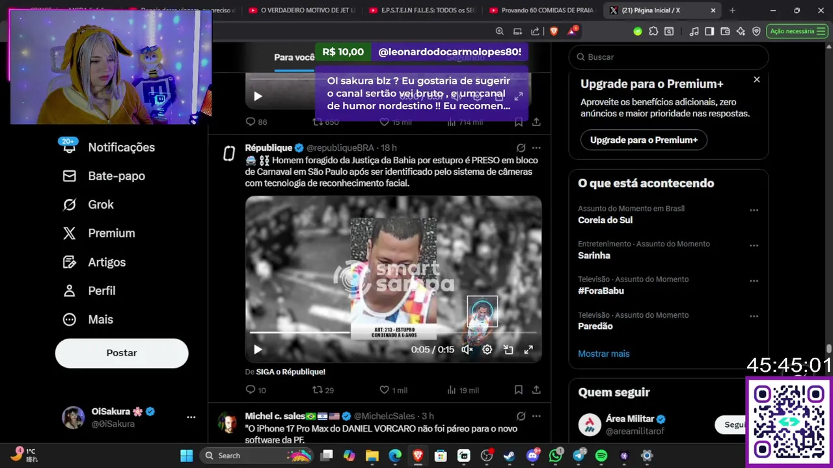Image resolution: width=833 pixels, height=468 pixels.
Task: Bookmark the République post
Action: click(x=519, y=390)
